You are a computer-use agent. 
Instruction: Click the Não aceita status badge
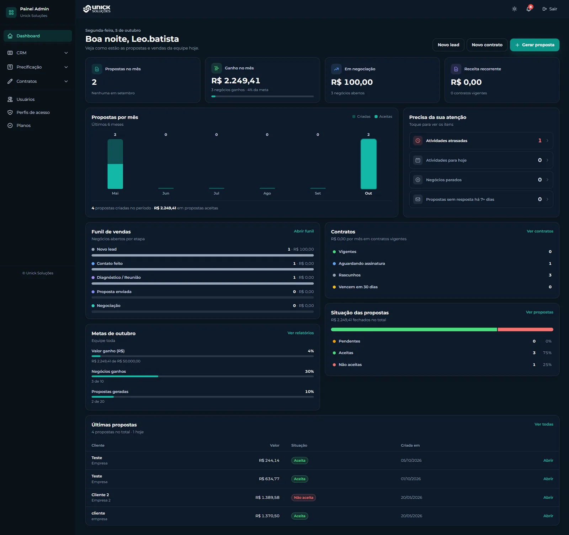click(x=303, y=498)
